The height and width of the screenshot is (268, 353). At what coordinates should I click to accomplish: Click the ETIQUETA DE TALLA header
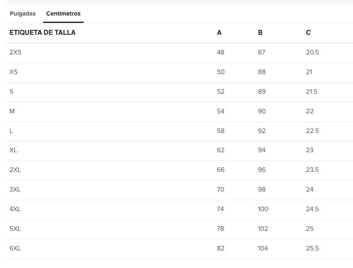tap(43, 33)
